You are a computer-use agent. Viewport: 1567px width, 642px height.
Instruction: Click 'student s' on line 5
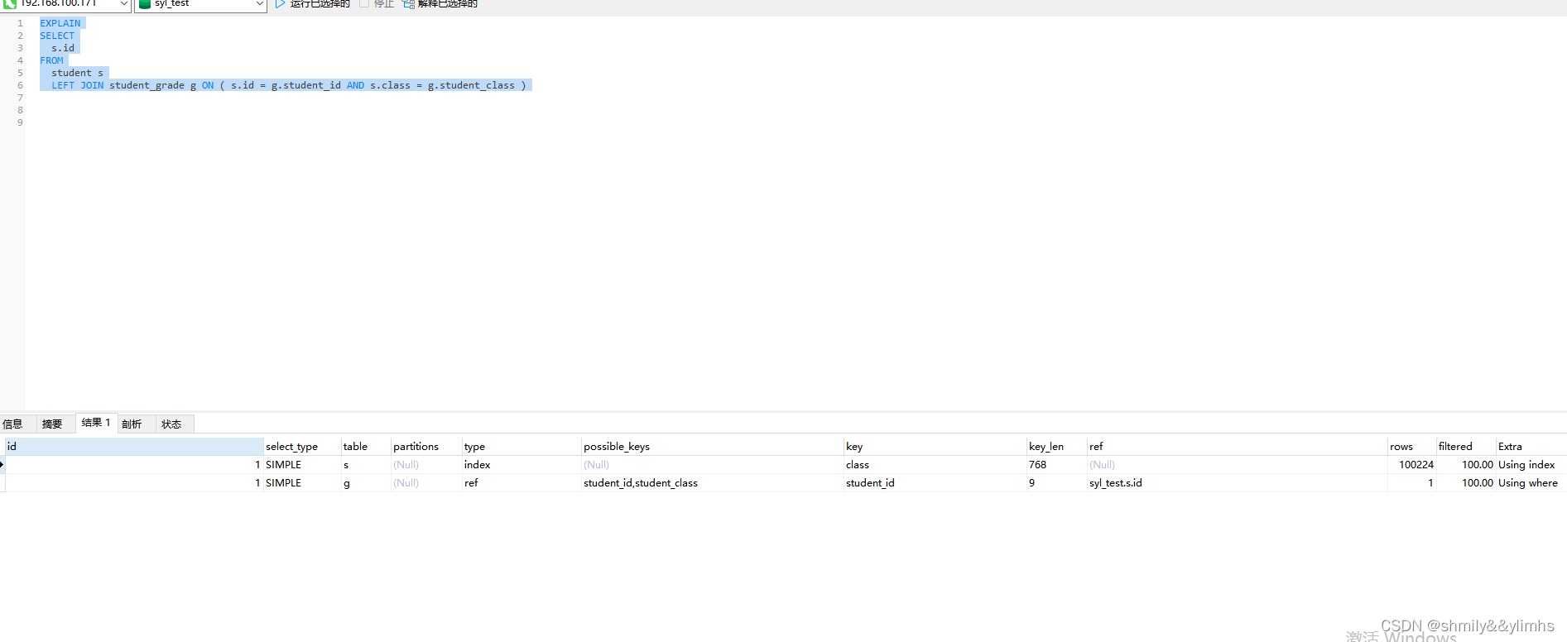click(x=78, y=73)
